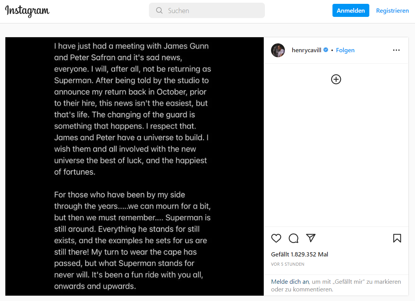Click the Instagram logo
The image size is (415, 301).
[27, 11]
